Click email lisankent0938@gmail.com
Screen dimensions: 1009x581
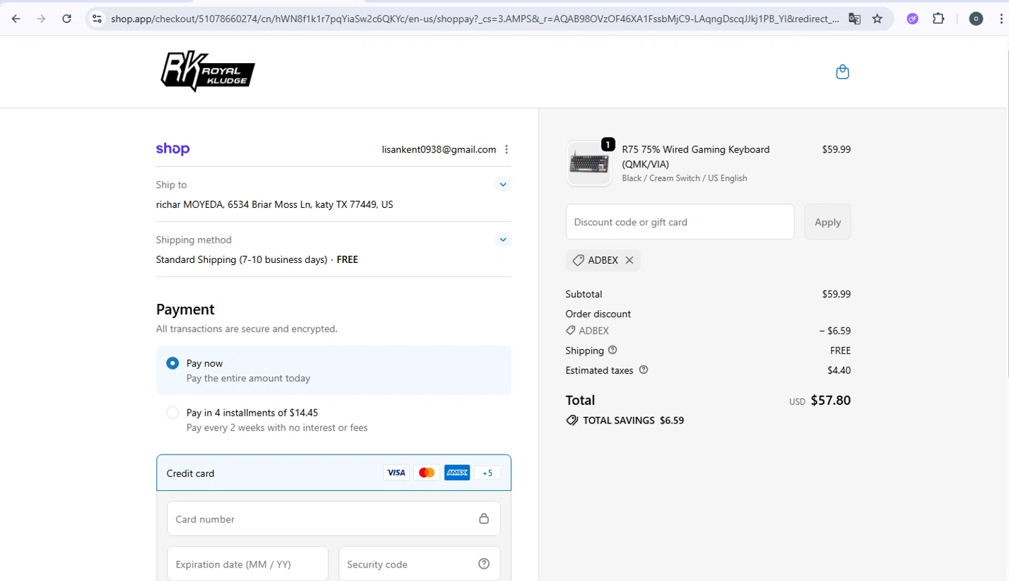[x=439, y=149]
